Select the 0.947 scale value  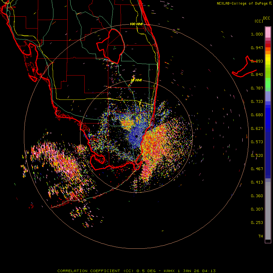257,48
